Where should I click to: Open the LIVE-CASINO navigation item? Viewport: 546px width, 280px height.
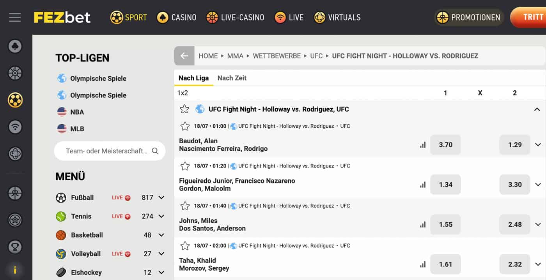click(235, 18)
